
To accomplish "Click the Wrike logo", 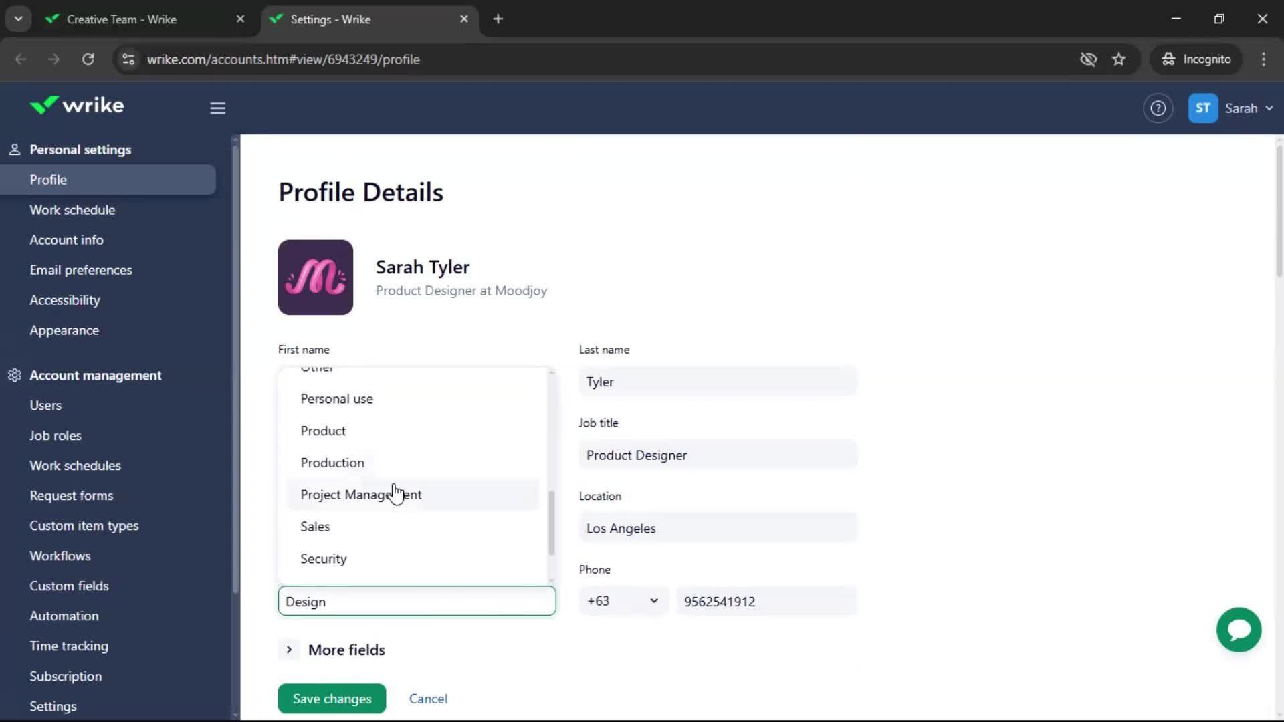I will tap(77, 106).
